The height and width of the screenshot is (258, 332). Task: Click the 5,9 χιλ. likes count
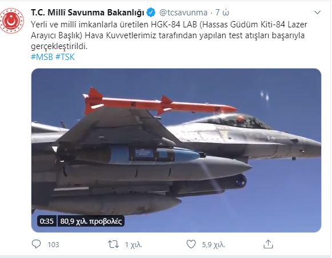(x=213, y=245)
